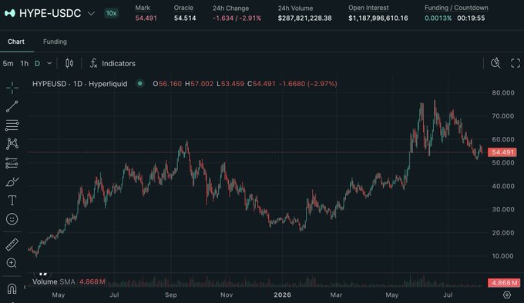The width and height of the screenshot is (524, 303).
Task: Click the countdown timer 00:19:55
Action: point(471,18)
